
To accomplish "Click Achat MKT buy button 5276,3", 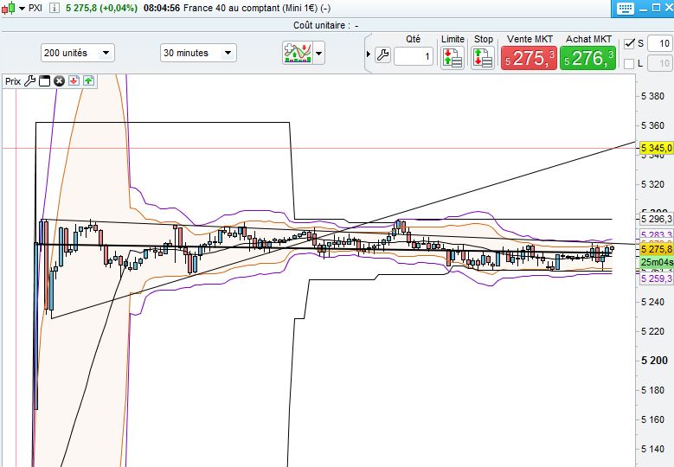I will click(588, 58).
